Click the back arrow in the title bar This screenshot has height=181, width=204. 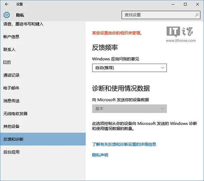coord(6,4)
